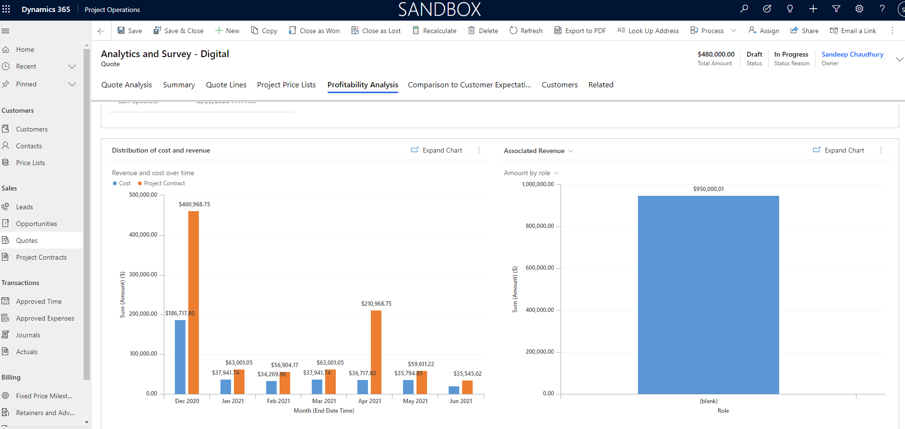Click the Delete trash icon
This screenshot has width=905, height=429.
tap(472, 30)
